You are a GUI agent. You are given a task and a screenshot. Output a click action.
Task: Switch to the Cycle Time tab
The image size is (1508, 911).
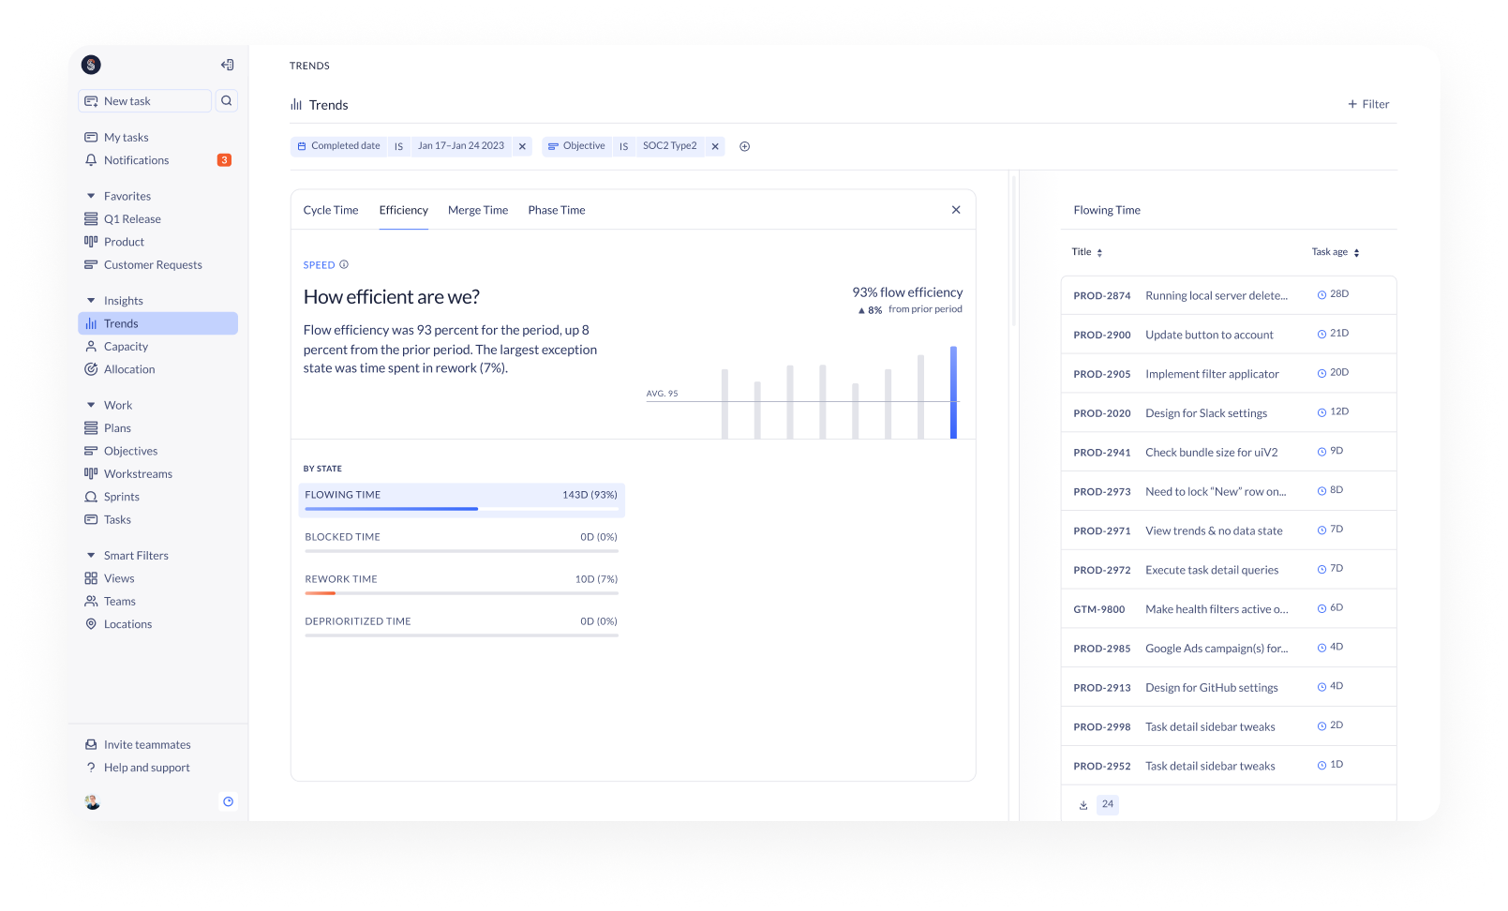tap(331, 210)
